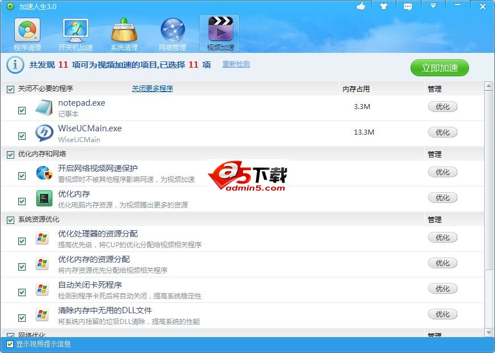Click the 3.3M memory value

click(x=362, y=107)
